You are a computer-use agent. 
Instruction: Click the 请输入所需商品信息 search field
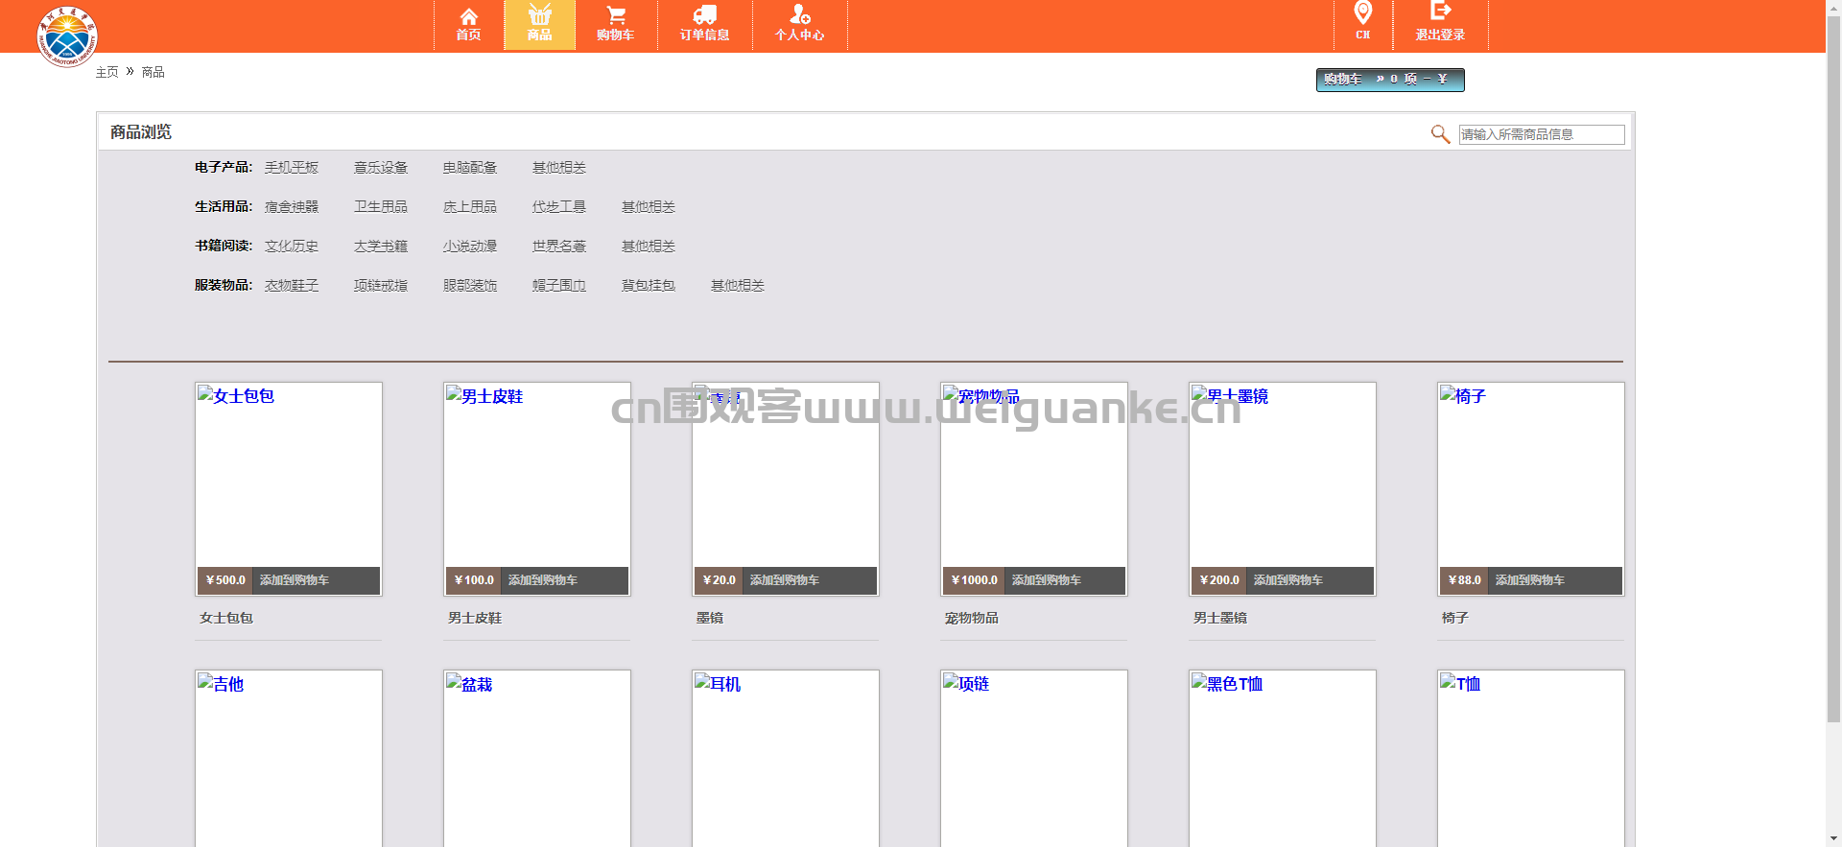1542,134
